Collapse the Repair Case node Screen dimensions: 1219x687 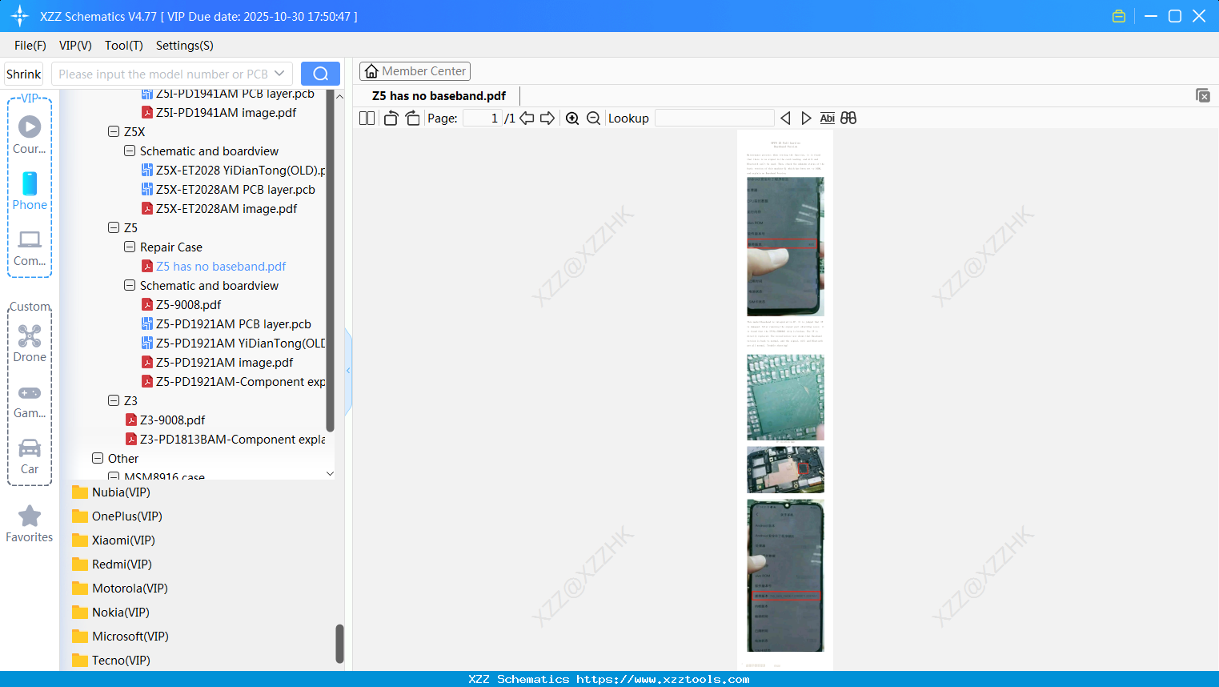click(x=130, y=247)
